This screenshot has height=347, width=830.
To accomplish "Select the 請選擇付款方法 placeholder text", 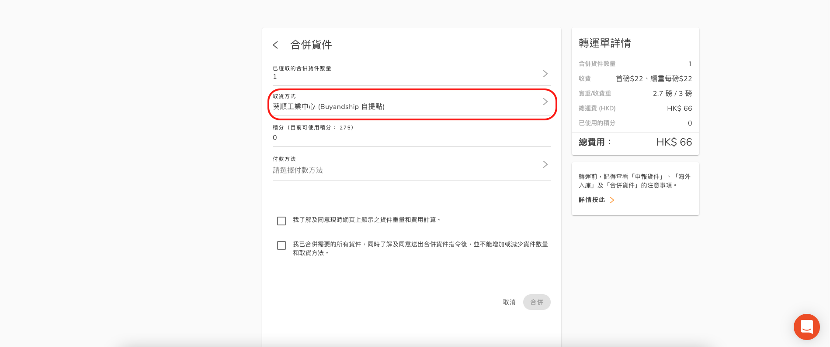I will coord(298,170).
